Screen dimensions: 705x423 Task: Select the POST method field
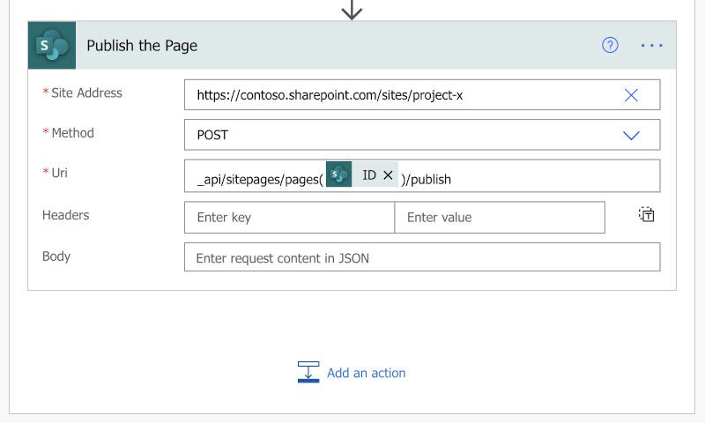click(x=422, y=135)
